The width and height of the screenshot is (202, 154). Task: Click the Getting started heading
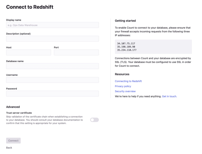click(x=125, y=21)
